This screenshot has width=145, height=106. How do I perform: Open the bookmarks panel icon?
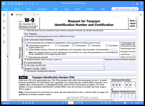tap(4, 21)
